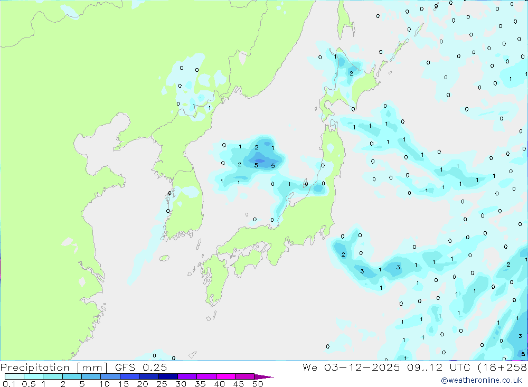Click the 35–40 mm purple legend swatch
528x387 pixels.
pos(206,376)
